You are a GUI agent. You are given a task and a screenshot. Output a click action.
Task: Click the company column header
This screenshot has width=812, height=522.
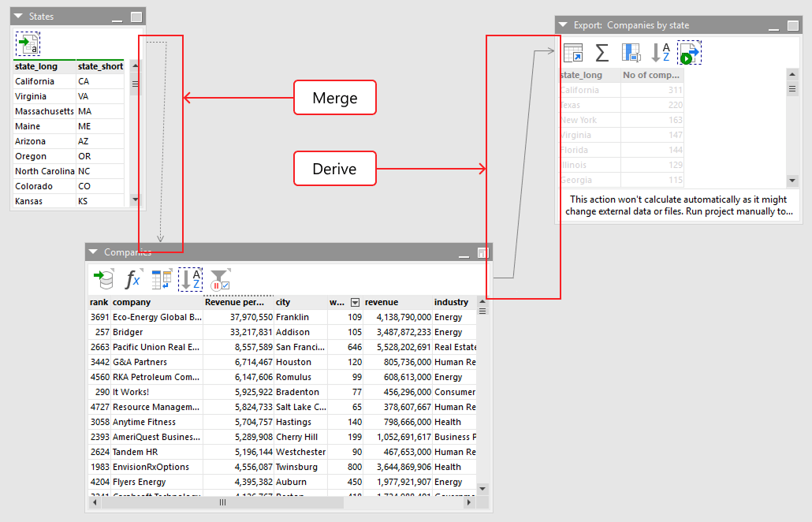click(x=157, y=302)
